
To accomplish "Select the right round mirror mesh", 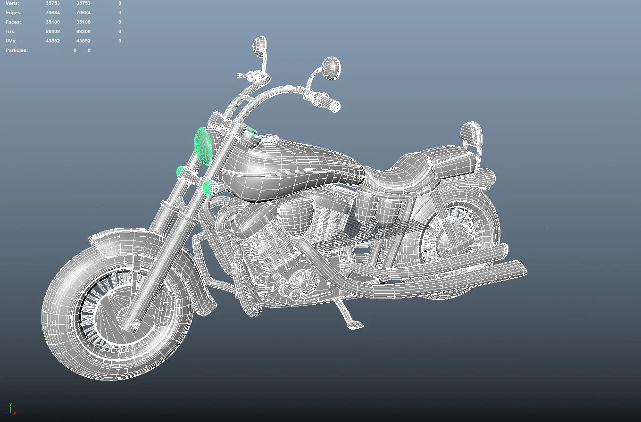I will point(332,68).
